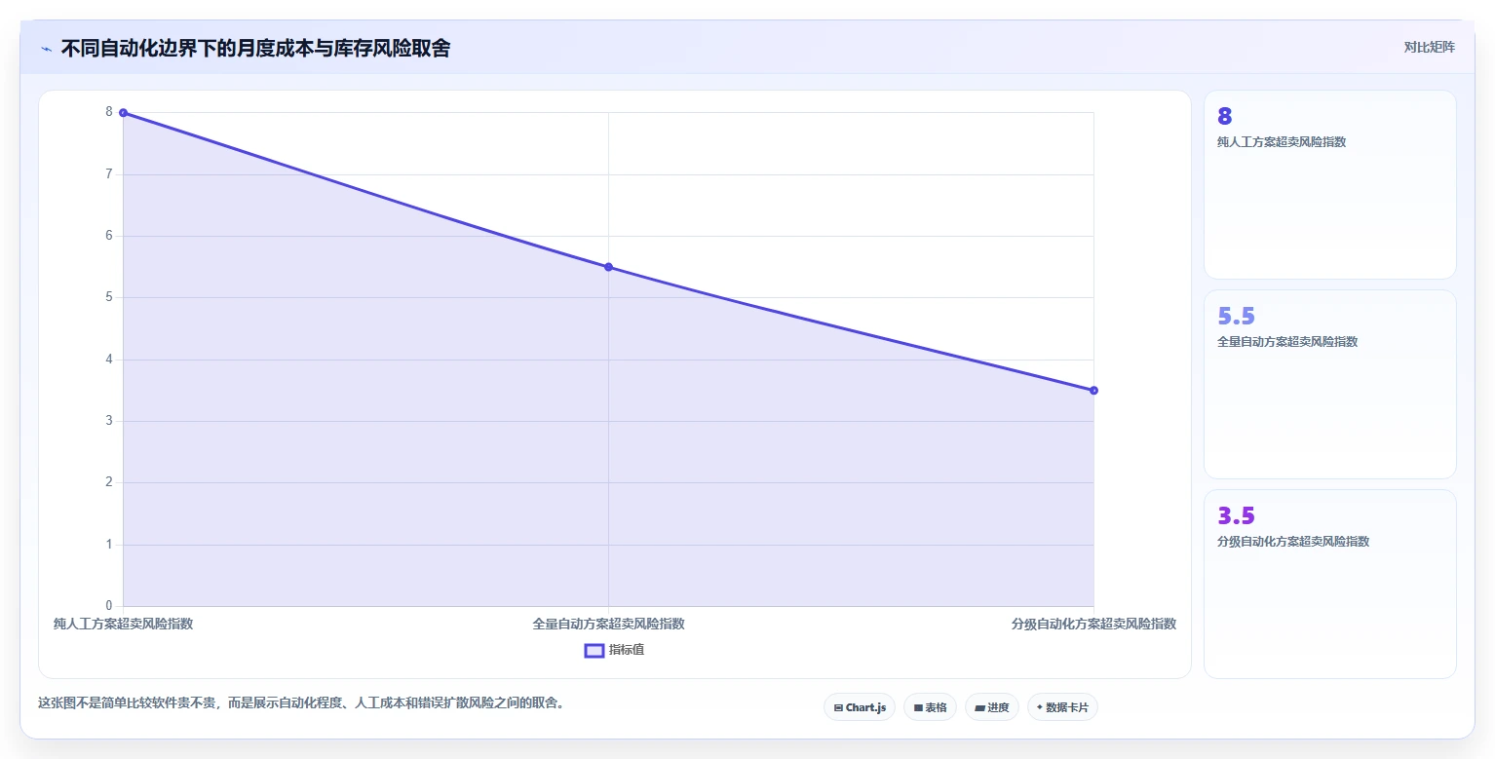
Task: Click the card value 3.5
Action: [x=1236, y=515]
